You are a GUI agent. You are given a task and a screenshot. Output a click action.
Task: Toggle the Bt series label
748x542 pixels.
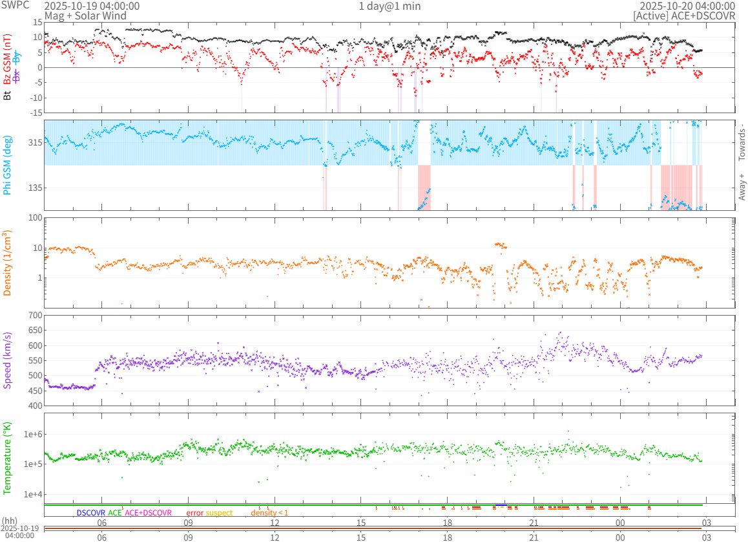coord(8,95)
